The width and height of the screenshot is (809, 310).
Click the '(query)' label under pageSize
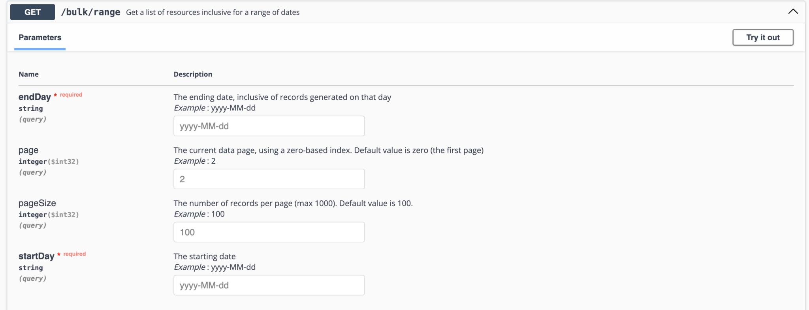coord(32,225)
